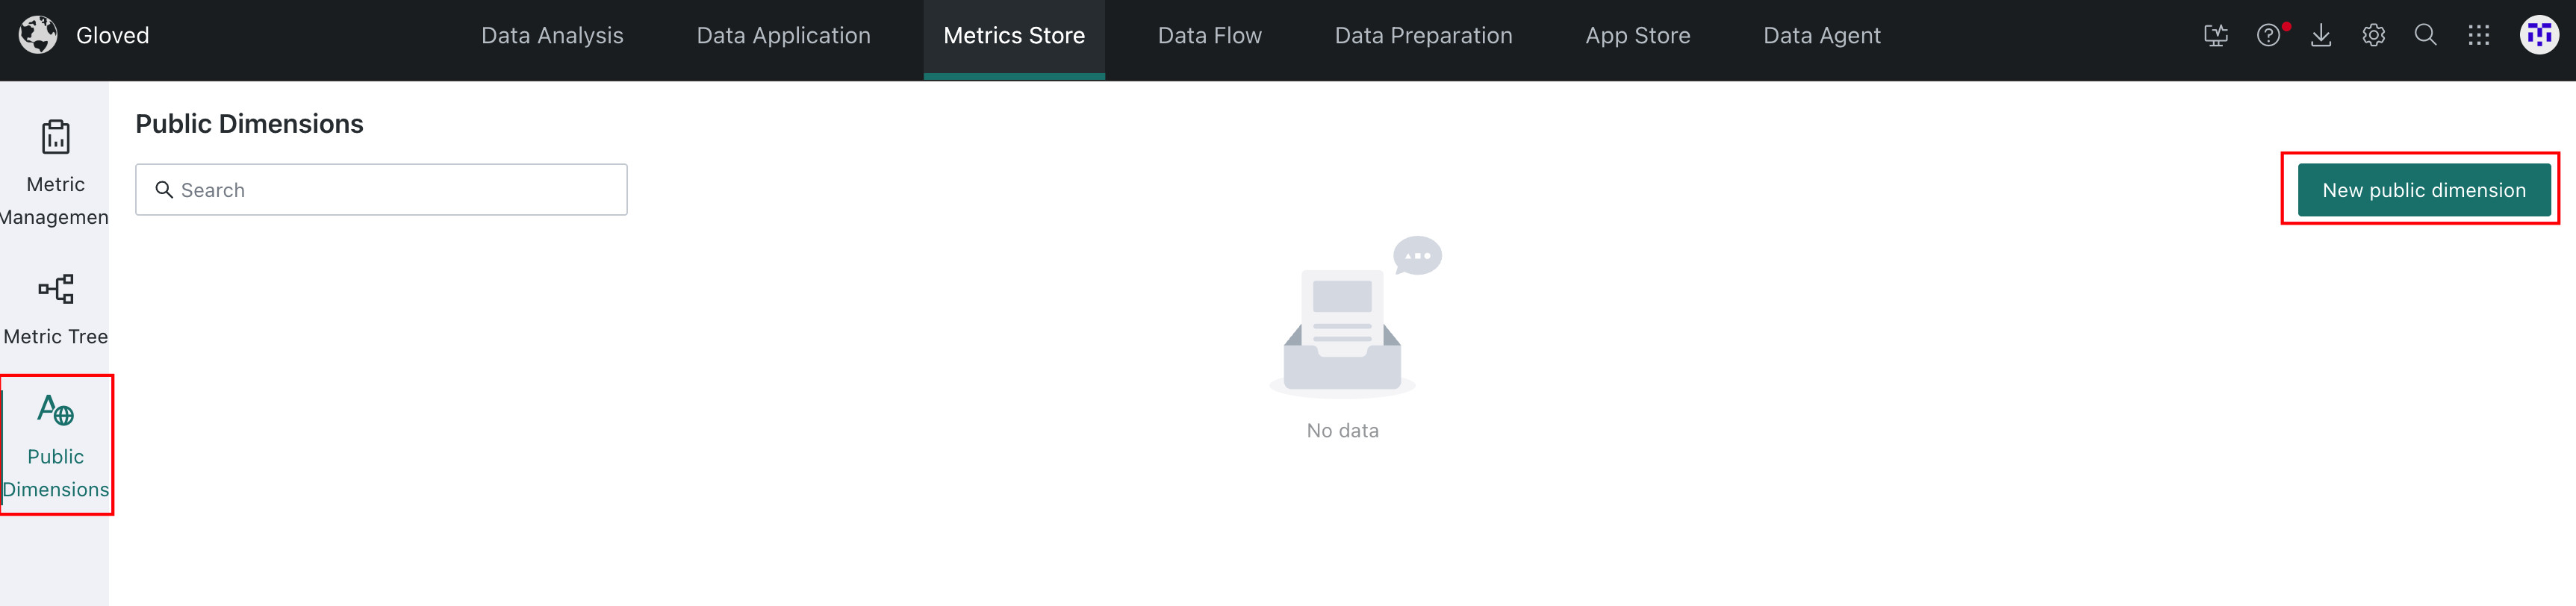Open the download icon in header

2321,35
